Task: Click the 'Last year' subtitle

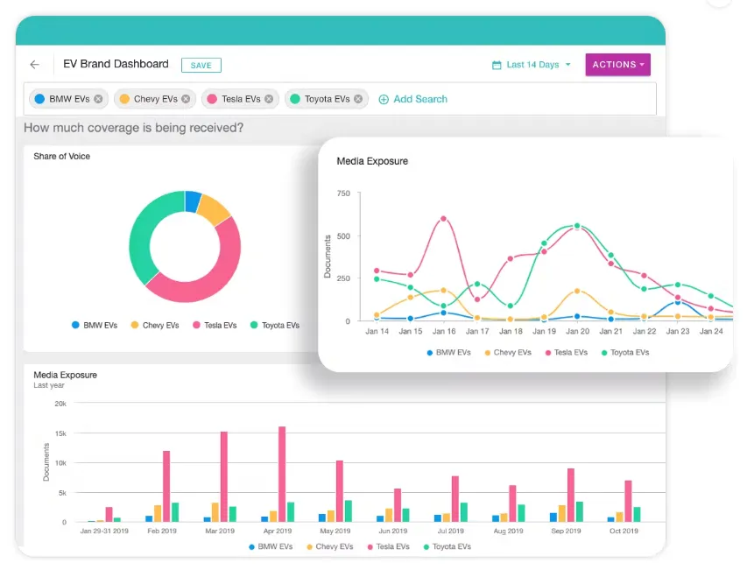Action: (x=48, y=385)
